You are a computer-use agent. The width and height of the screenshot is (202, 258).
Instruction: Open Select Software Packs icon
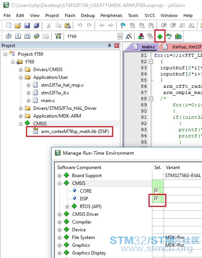point(169,36)
